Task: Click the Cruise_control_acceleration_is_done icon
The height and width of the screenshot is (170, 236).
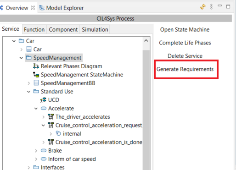Action: pos(51,142)
